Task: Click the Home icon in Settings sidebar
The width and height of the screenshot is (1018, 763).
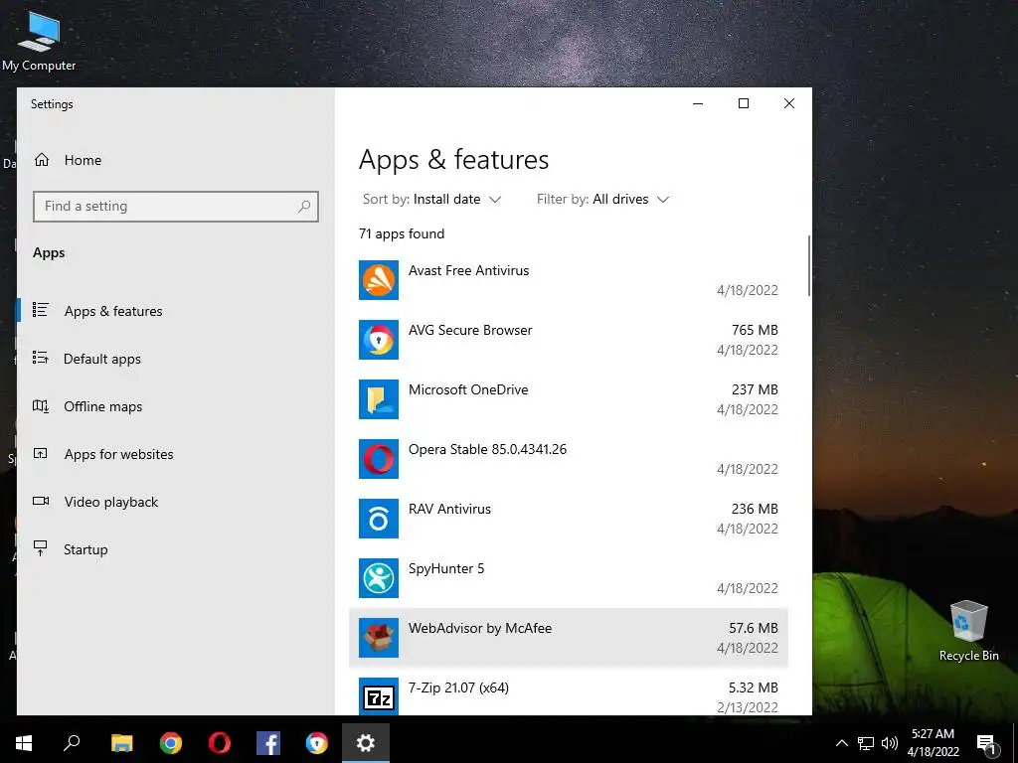Action: (42, 160)
